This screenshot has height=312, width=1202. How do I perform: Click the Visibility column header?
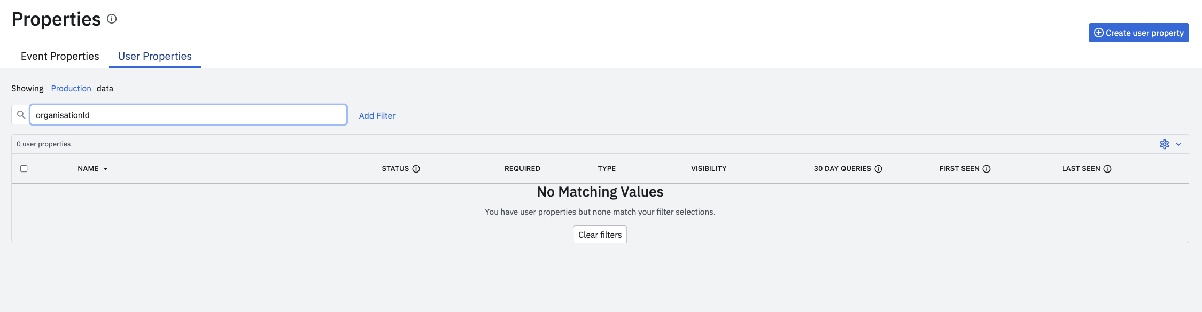coord(709,169)
